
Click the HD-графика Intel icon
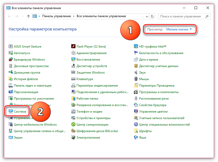(136, 47)
